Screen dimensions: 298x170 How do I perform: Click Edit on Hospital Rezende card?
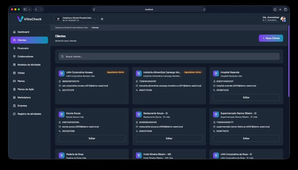click(x=246, y=97)
